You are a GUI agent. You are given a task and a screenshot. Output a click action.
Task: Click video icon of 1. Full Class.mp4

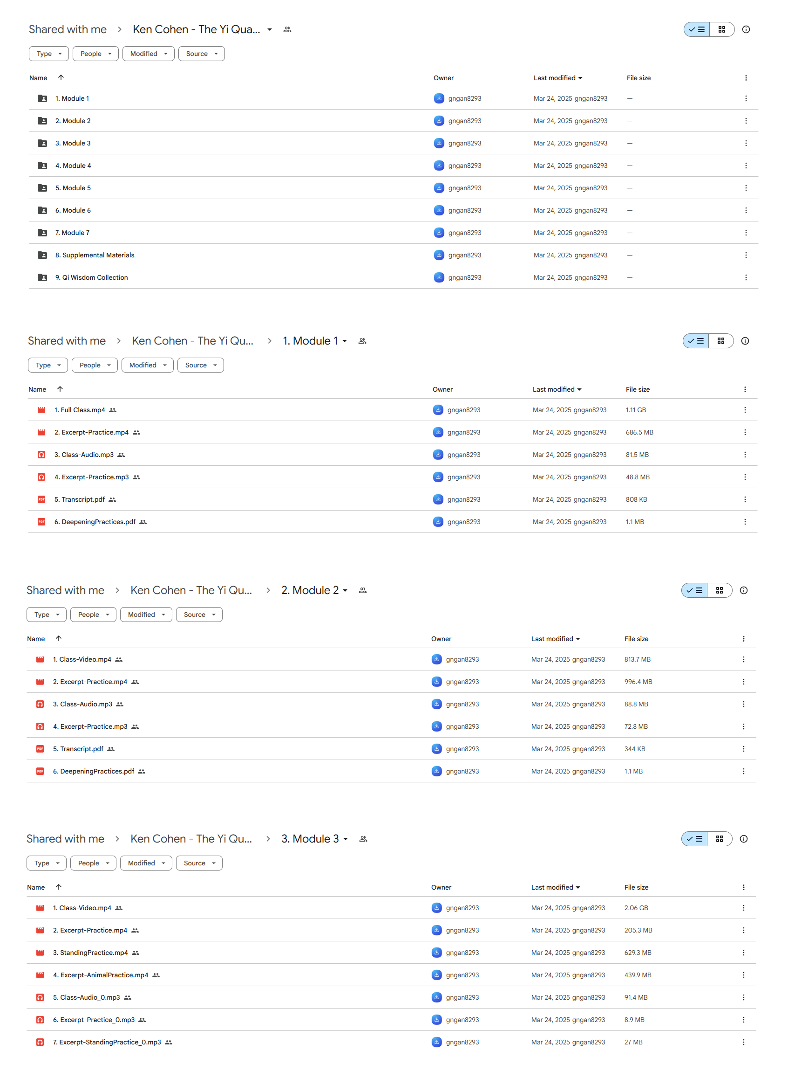pyautogui.click(x=41, y=410)
